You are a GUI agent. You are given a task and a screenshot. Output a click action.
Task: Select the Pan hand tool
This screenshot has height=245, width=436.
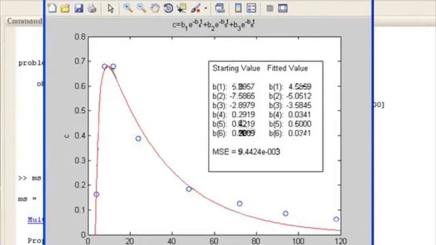pos(155,8)
